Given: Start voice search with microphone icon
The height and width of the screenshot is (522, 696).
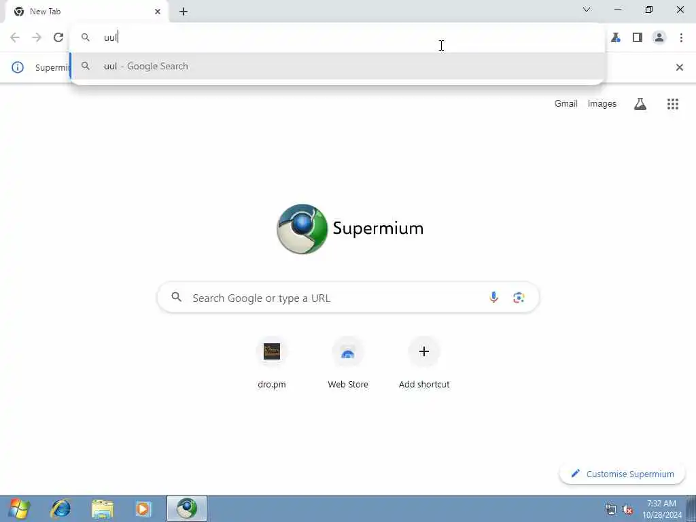Looking at the screenshot, I should coord(493,298).
